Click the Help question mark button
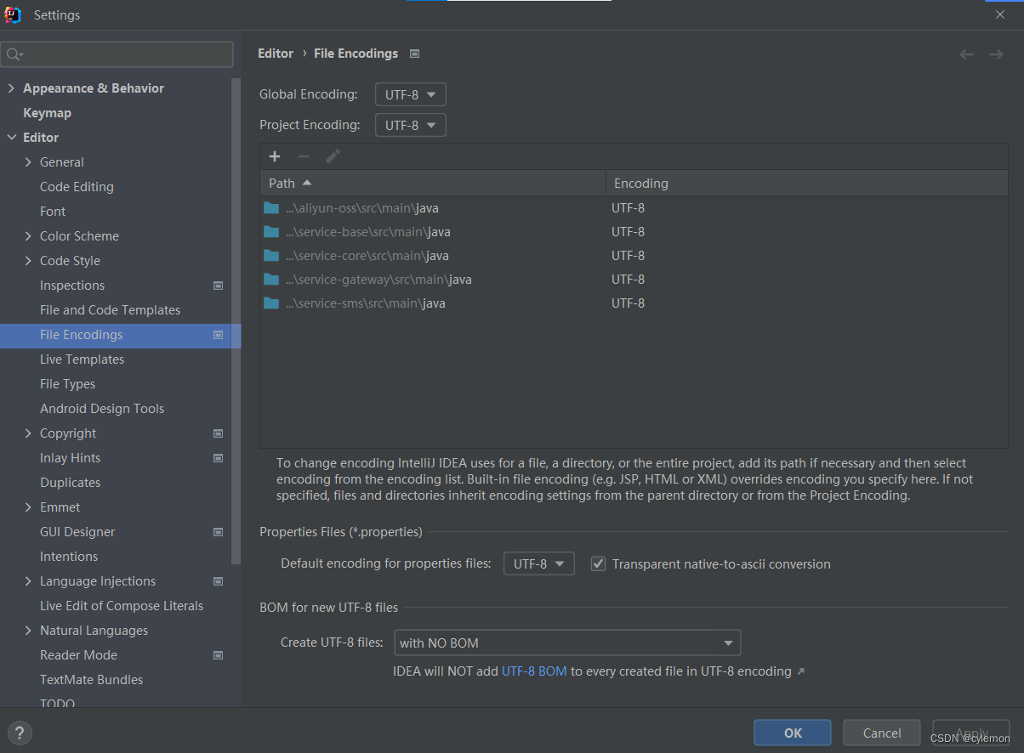The image size is (1024, 753). click(20, 733)
